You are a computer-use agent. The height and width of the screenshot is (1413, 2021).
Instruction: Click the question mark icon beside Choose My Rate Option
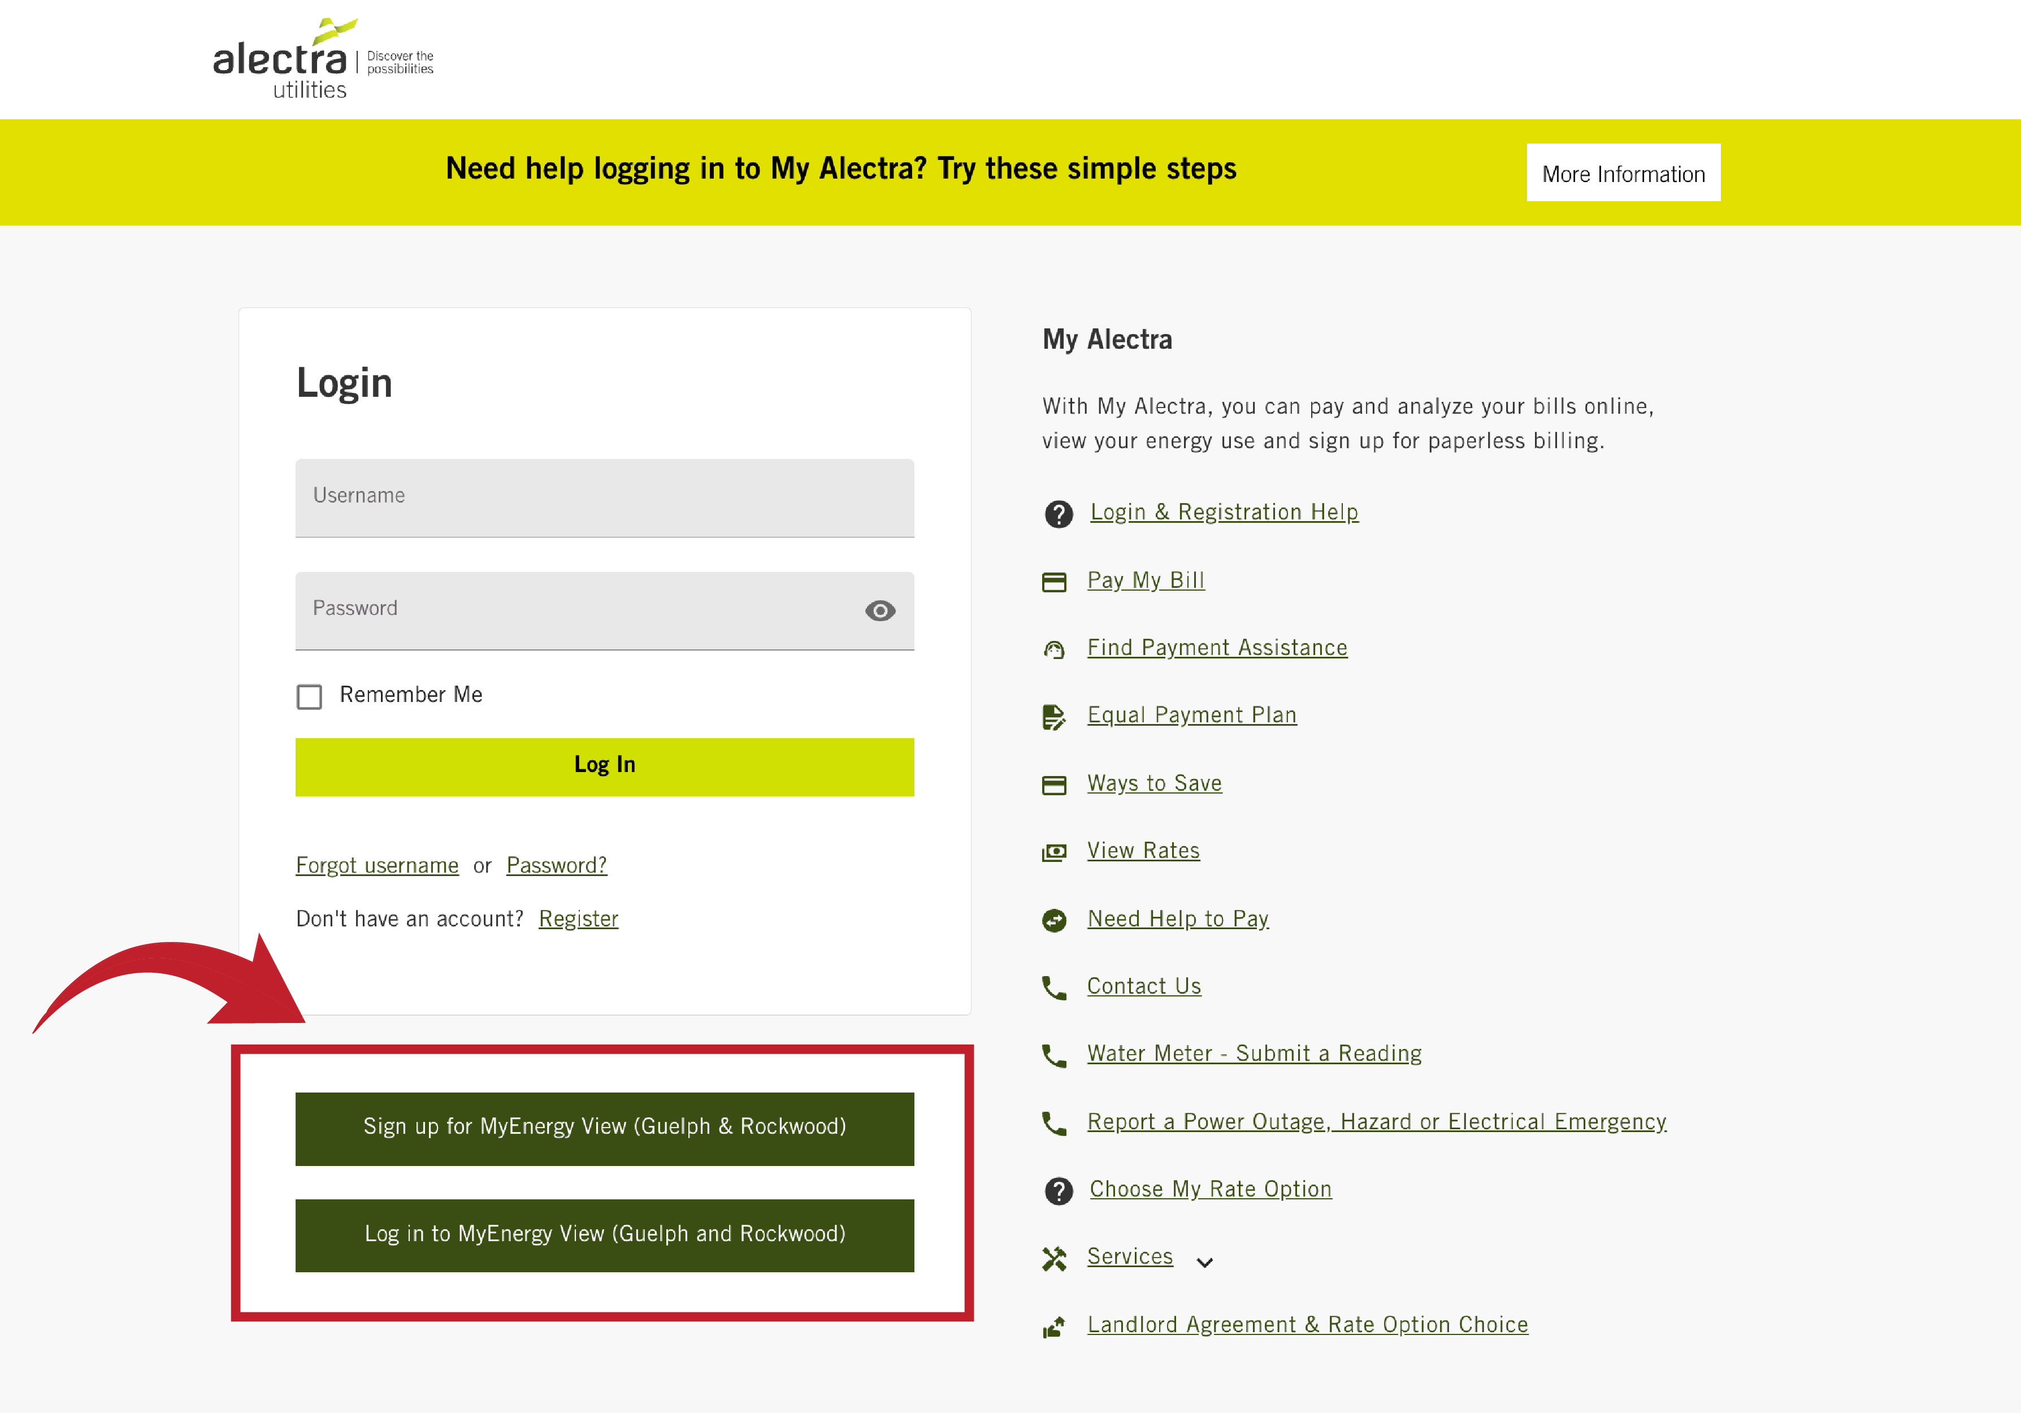point(1058,1191)
